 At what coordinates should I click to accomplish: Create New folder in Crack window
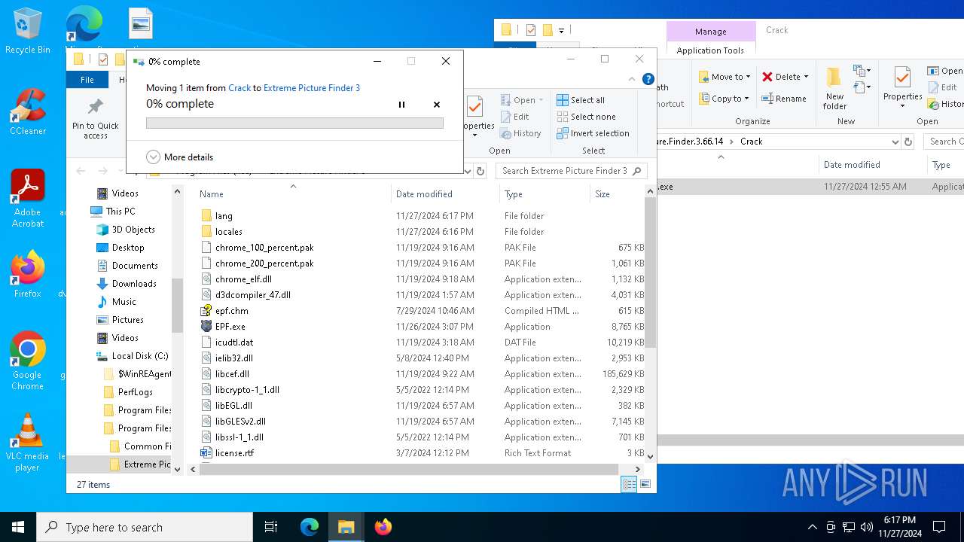(834, 90)
